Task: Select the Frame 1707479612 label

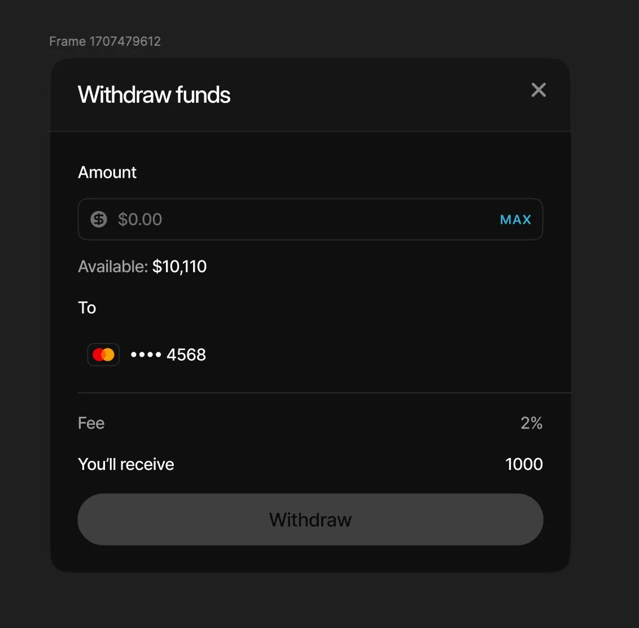Action: click(x=105, y=41)
